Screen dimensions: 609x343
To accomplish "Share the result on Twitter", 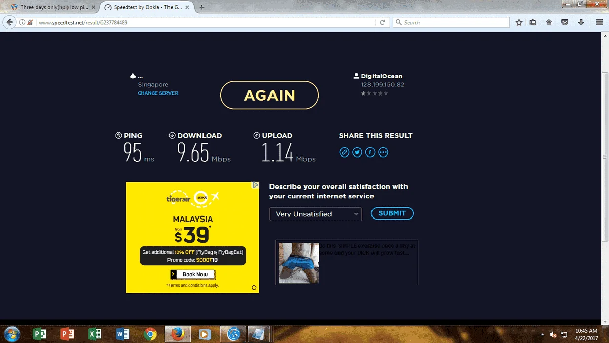I will 357,152.
